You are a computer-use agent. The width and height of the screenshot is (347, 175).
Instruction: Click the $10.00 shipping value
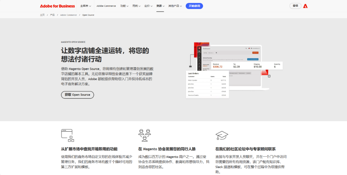[x=258, y=67]
